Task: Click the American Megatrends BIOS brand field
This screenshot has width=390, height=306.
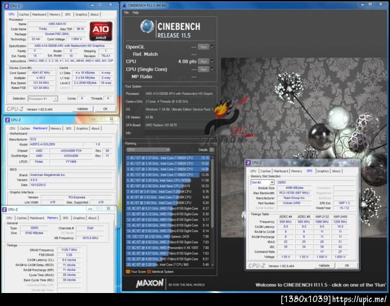Action: click(x=70, y=175)
